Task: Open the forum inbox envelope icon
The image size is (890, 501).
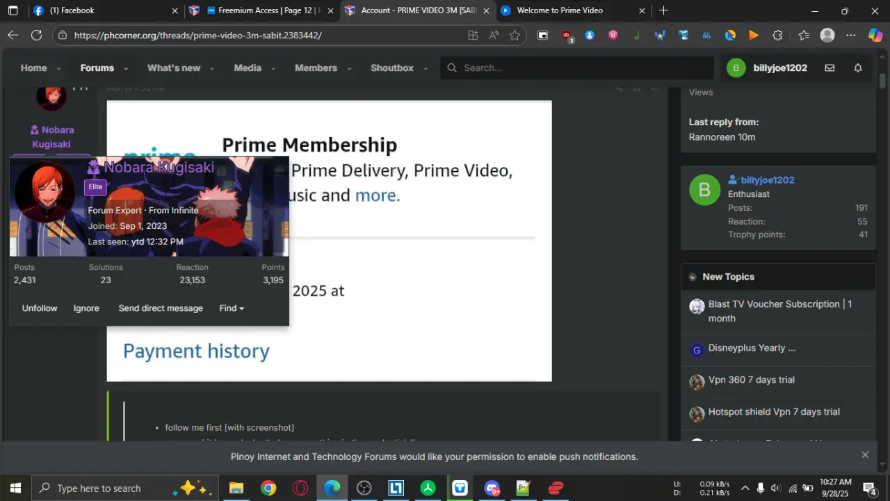Action: 830,68
